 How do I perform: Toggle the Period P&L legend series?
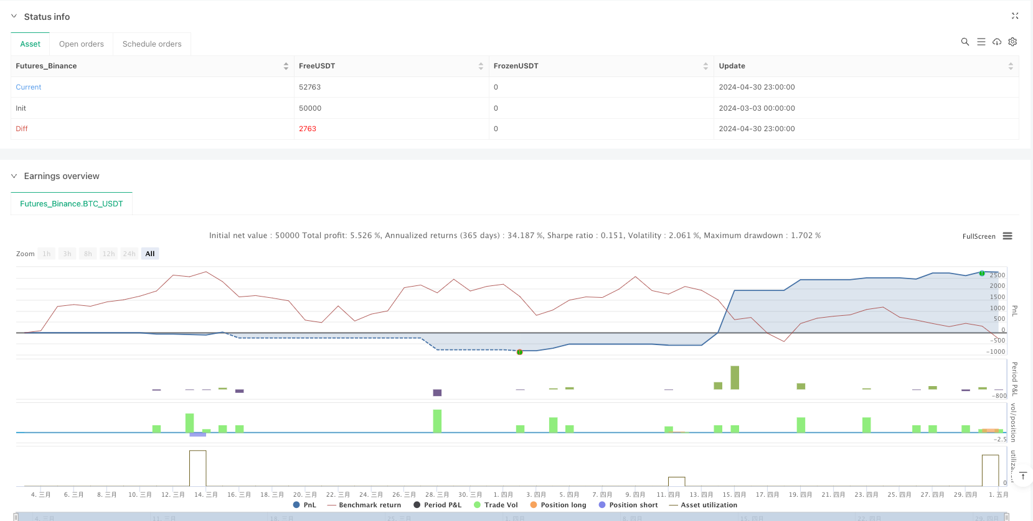tap(438, 505)
